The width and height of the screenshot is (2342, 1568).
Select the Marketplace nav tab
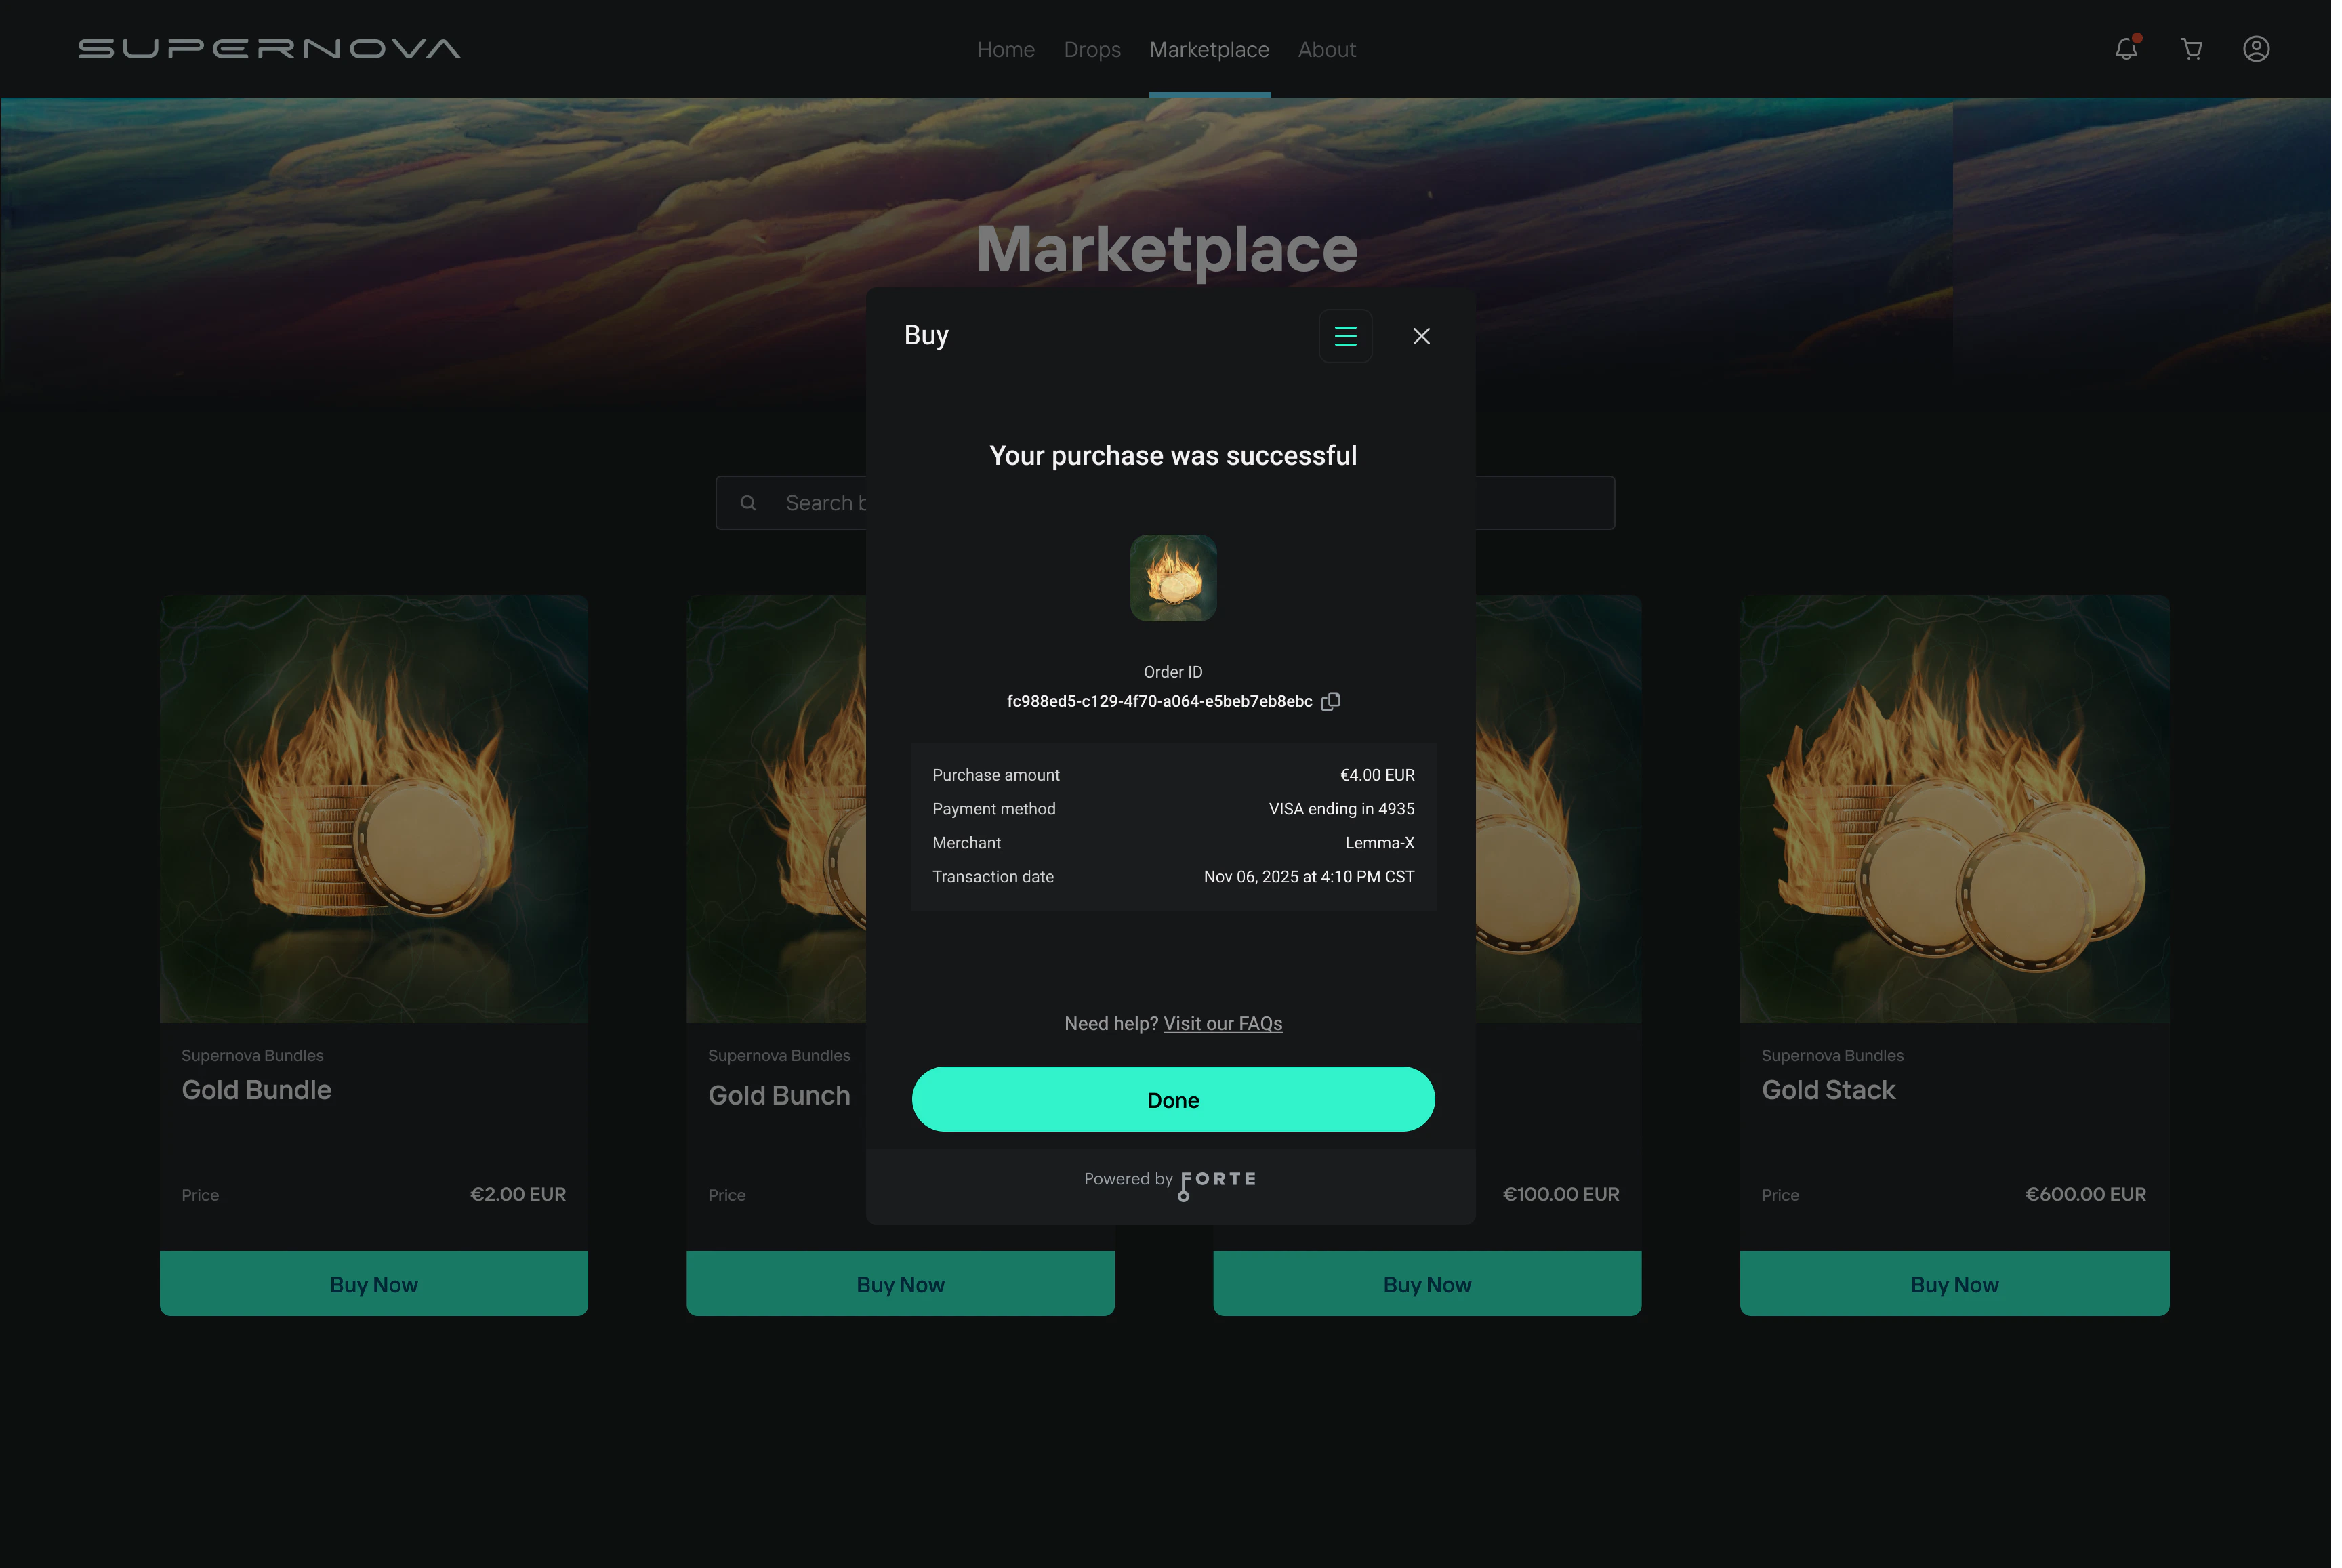[1209, 49]
